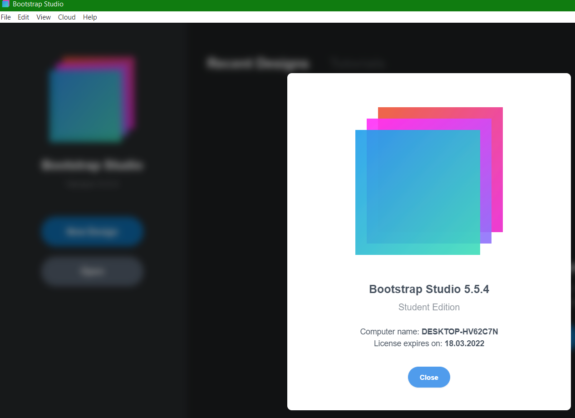Open the Edit menu
The height and width of the screenshot is (418, 575).
[x=23, y=17]
